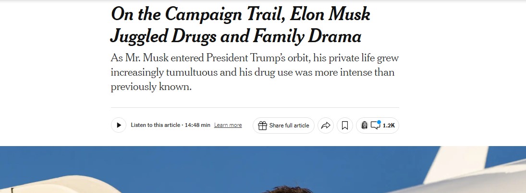Image resolution: width=526 pixels, height=193 pixels.
Task: Play the article audio narration
Action: (x=119, y=125)
